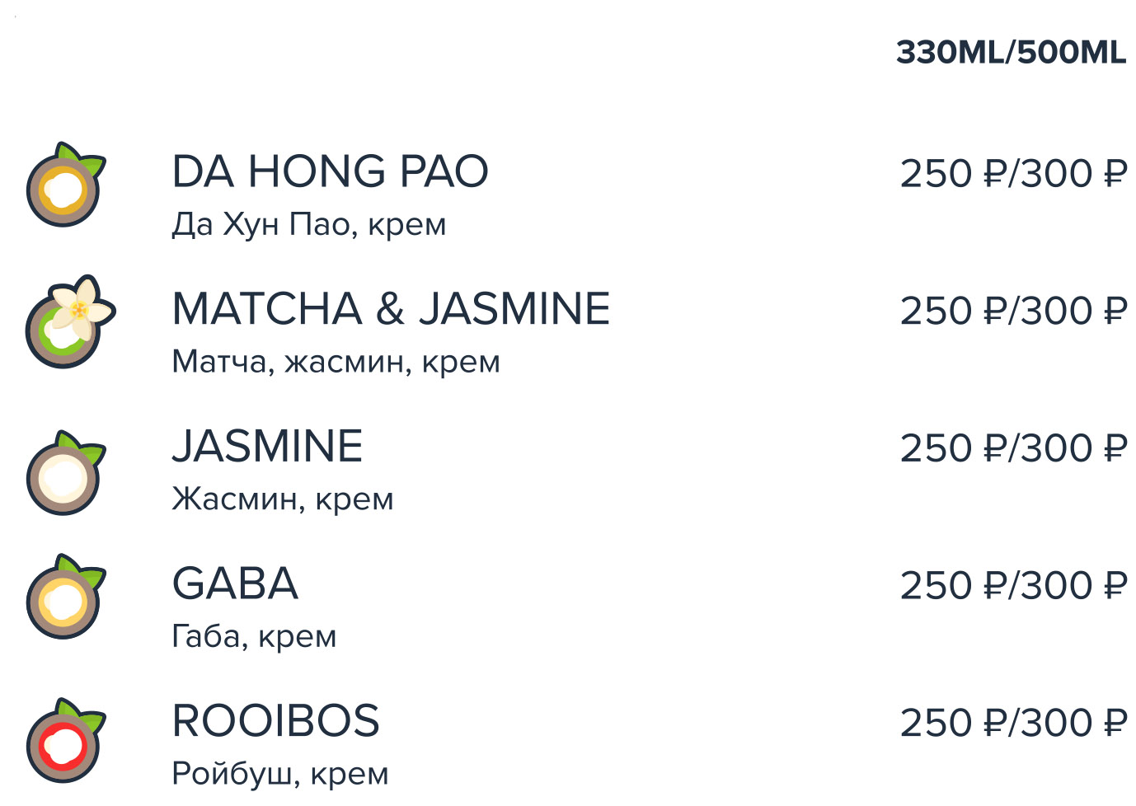Click the Matcha & Jasmine flower cup icon
The image size is (1136, 806).
[70, 321]
